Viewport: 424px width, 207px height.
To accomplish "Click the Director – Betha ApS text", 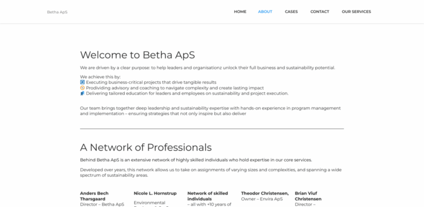I will 102,205.
